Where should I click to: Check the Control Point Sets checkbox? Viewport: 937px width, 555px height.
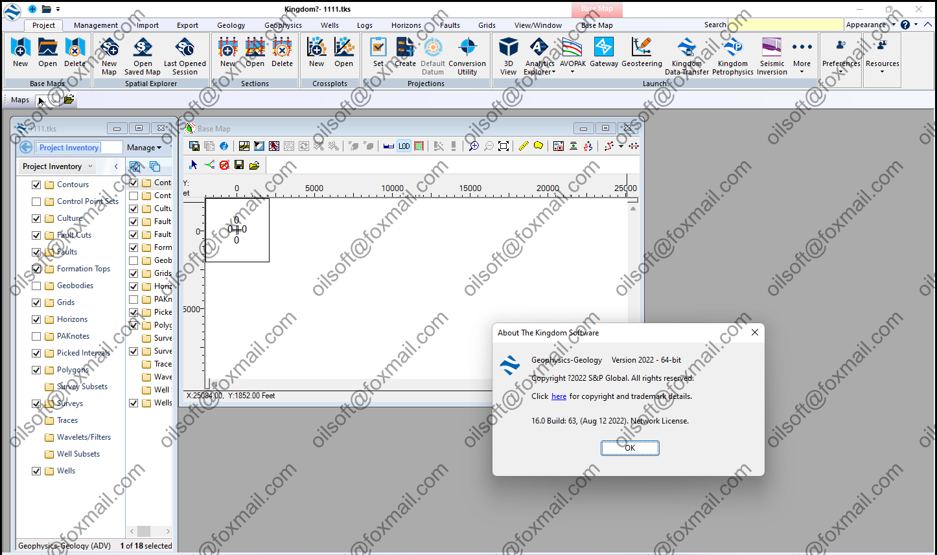(x=36, y=201)
